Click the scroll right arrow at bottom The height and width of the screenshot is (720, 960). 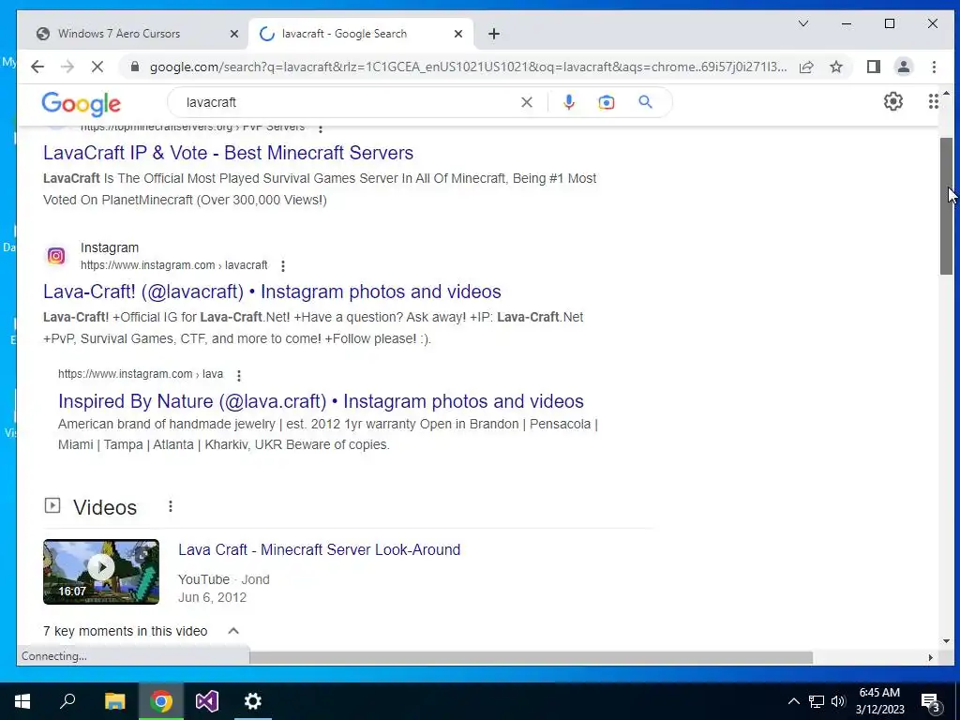coord(931,657)
